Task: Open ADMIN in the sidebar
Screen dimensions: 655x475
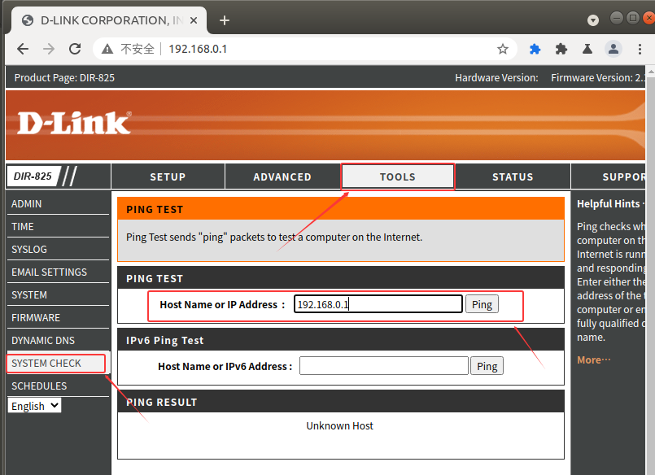Action: point(58,203)
